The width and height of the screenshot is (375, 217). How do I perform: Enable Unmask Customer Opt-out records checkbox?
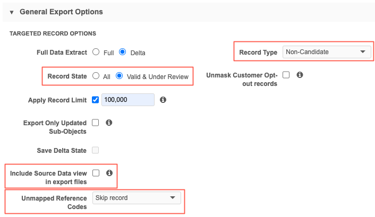(286, 75)
